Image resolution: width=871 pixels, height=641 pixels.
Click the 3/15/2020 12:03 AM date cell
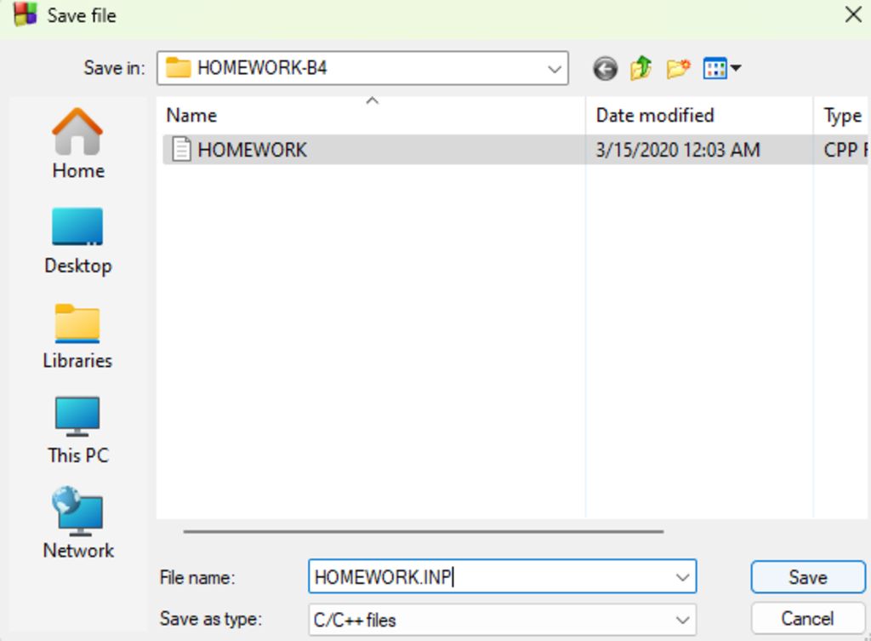[678, 150]
